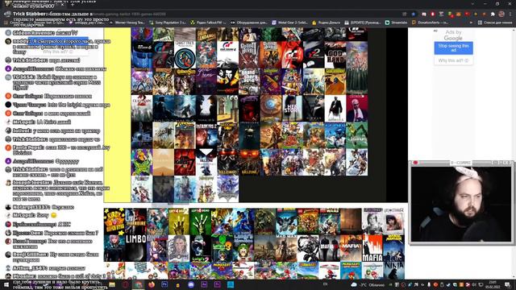Select the Luigi's Mansion 3 cover
Viewport: 516px width, 290px height.
tap(222, 248)
